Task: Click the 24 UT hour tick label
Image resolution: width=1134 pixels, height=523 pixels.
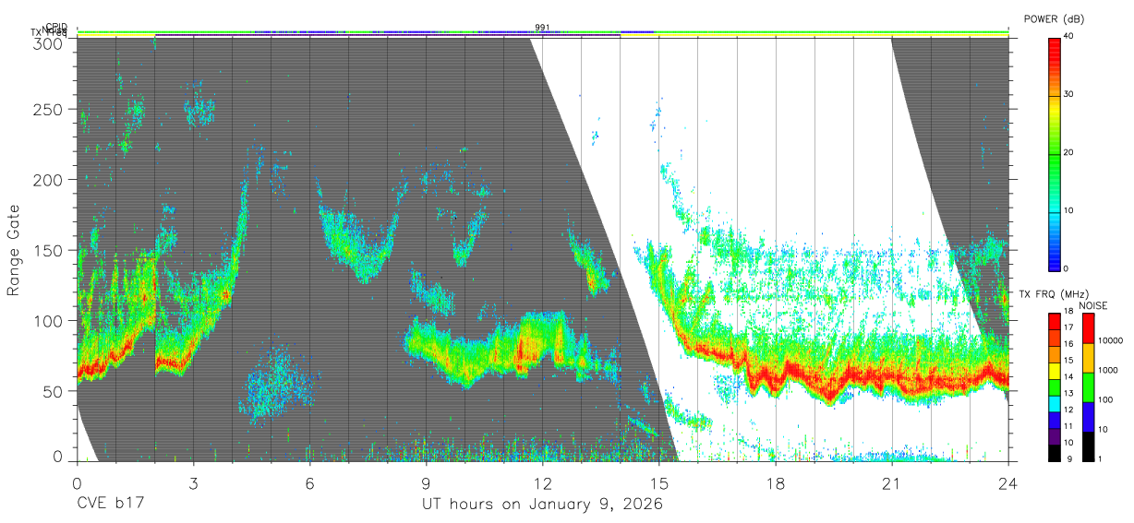Action: coord(1008,483)
